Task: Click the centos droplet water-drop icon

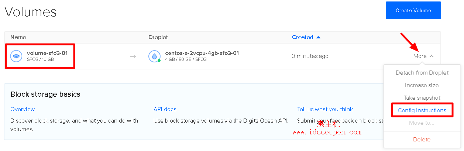Action: coord(154,56)
